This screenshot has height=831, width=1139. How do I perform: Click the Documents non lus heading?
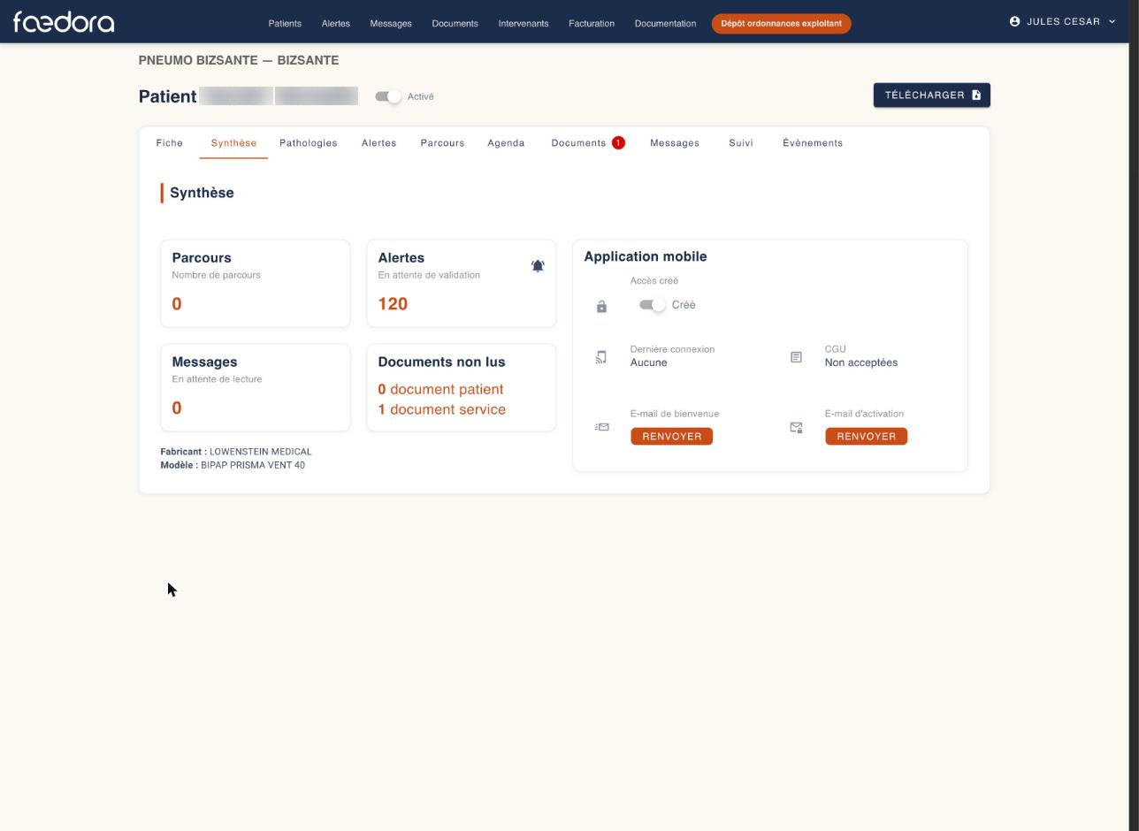click(441, 362)
